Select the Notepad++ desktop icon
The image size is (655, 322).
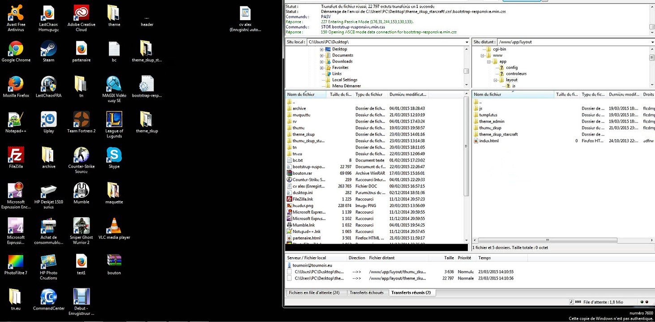[16, 120]
